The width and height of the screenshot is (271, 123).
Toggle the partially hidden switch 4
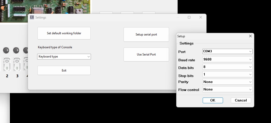click(26, 64)
